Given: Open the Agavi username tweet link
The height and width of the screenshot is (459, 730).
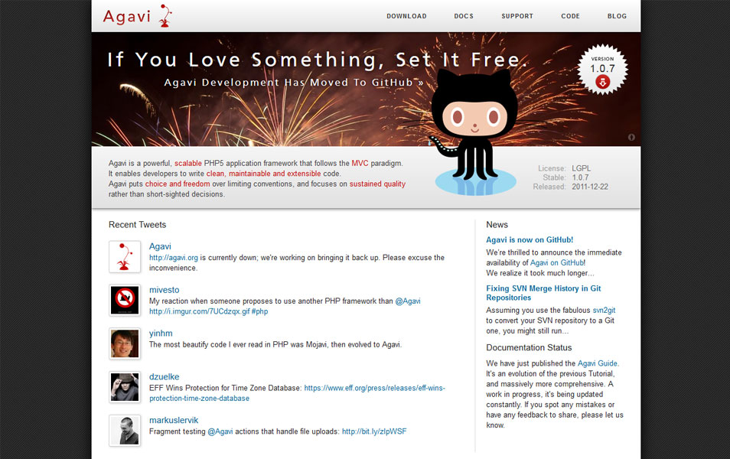Looking at the screenshot, I should pyautogui.click(x=160, y=246).
